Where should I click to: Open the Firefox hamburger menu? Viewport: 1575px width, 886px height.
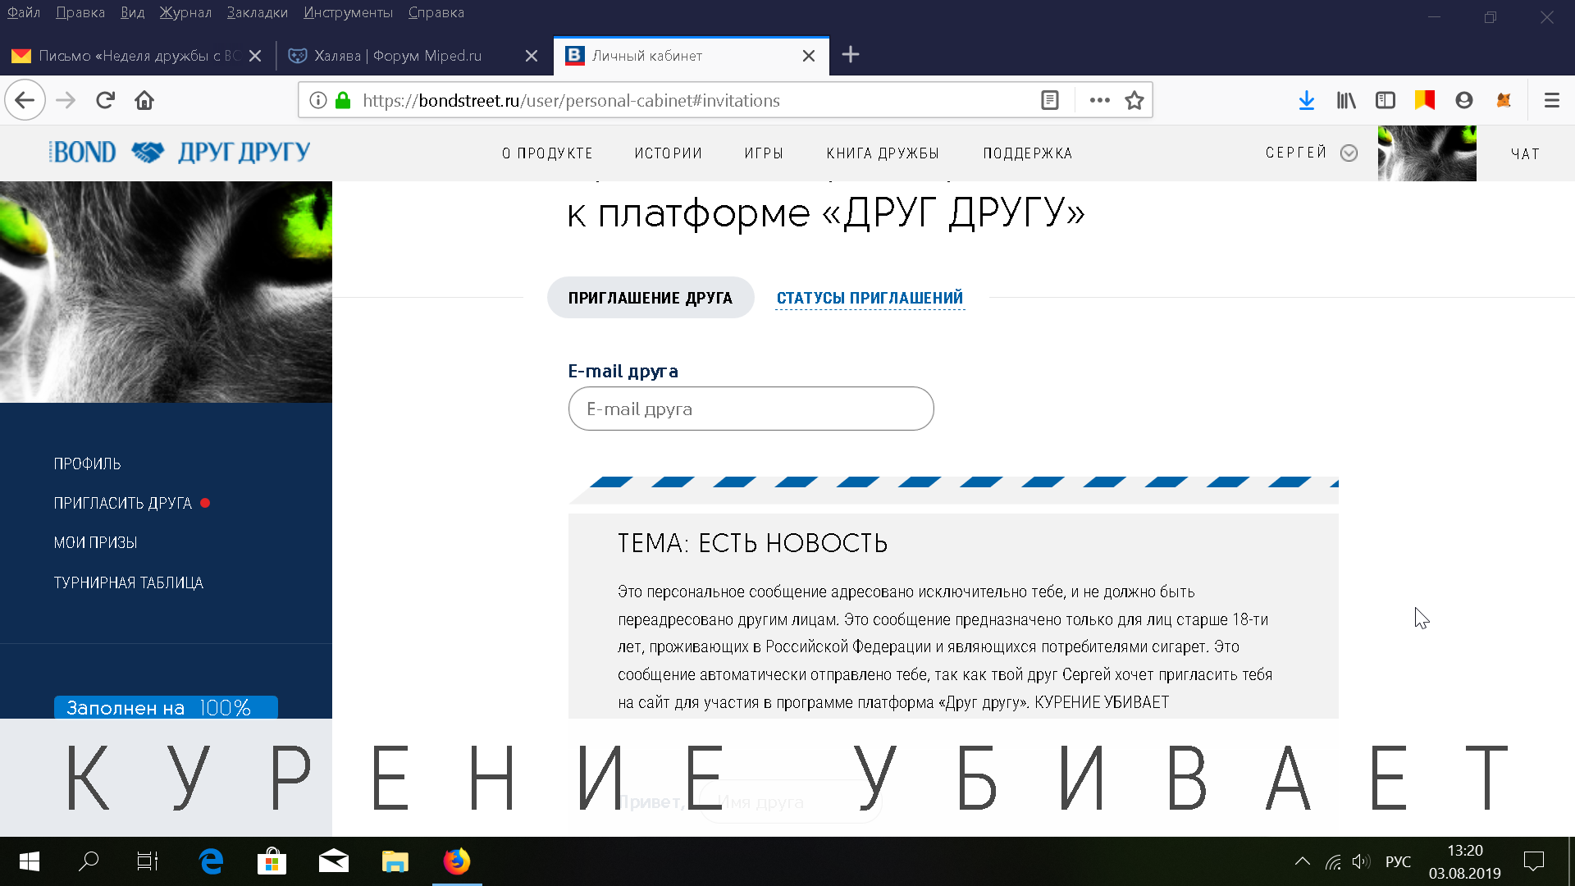click(1551, 100)
